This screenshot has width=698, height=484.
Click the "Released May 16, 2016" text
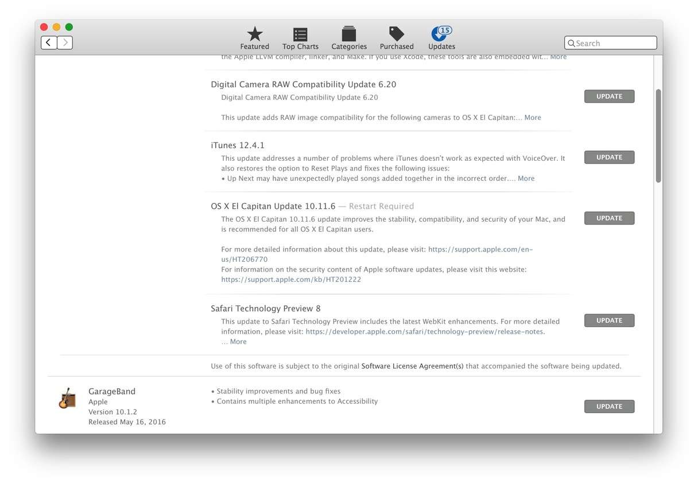coord(127,422)
